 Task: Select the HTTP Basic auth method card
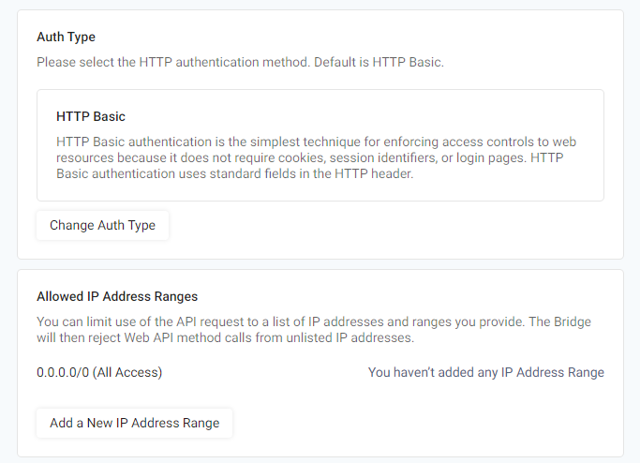pyautogui.click(x=320, y=145)
